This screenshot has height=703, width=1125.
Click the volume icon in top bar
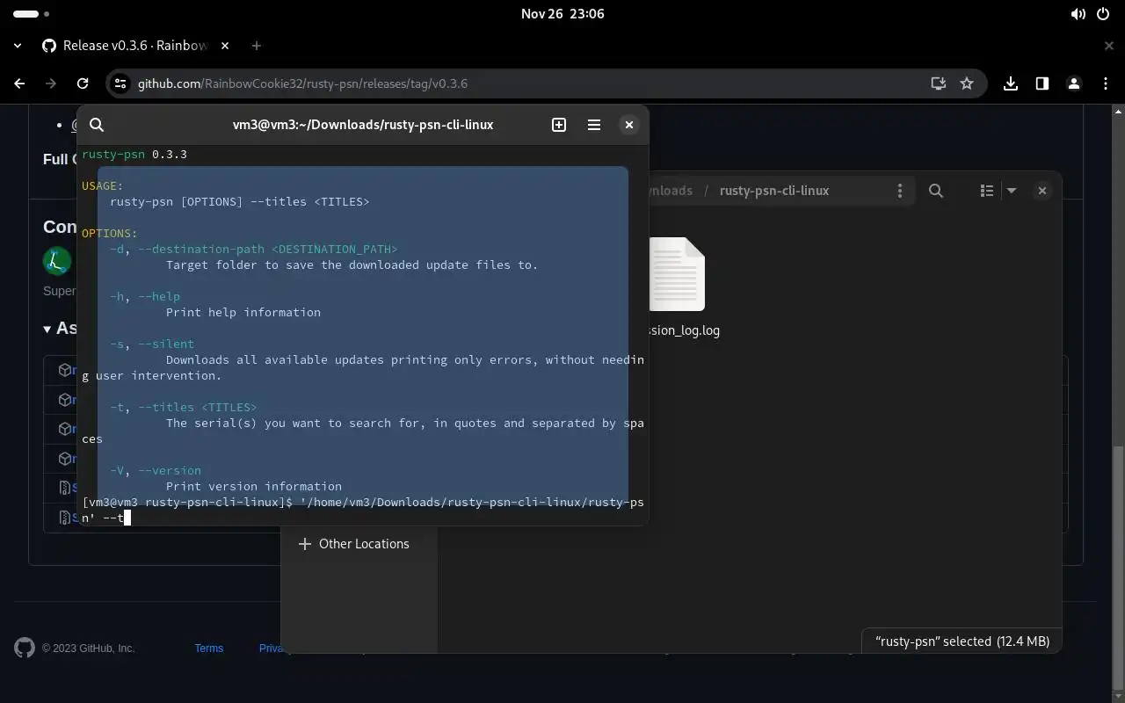coord(1078,14)
